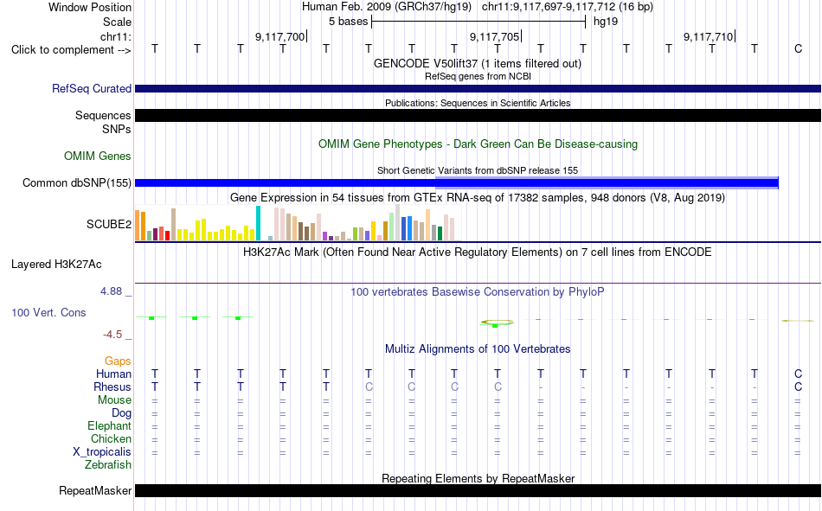822x511 pixels.
Task: Click the black Sequences track bar below Publications title
Action: 478,115
